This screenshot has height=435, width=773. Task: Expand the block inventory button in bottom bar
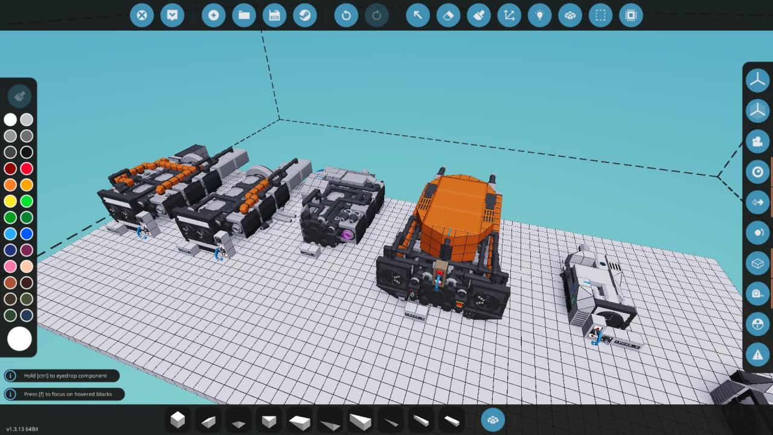point(493,420)
